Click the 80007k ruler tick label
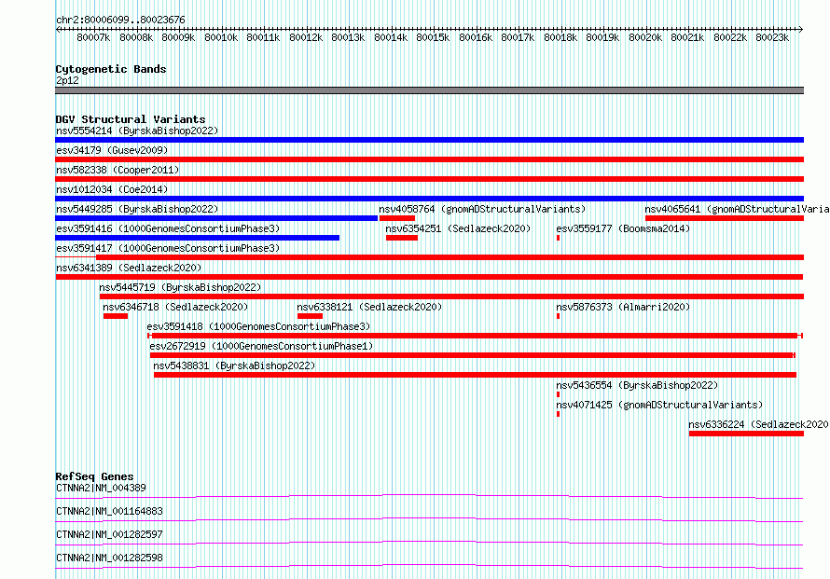The image size is (830, 579). pyautogui.click(x=93, y=37)
